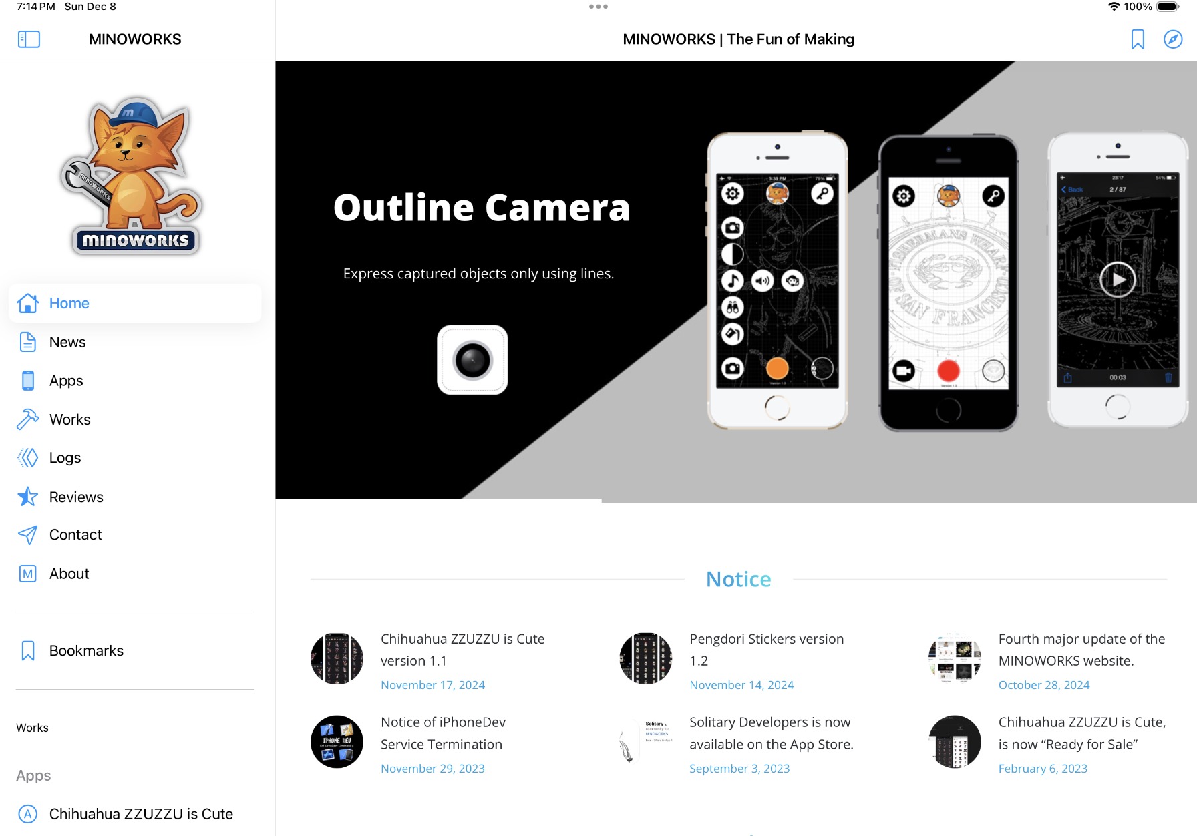Toggle the sidebar panel icon
This screenshot has width=1197, height=836.
click(29, 39)
